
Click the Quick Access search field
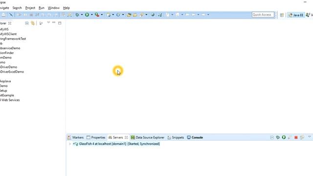click(x=263, y=15)
